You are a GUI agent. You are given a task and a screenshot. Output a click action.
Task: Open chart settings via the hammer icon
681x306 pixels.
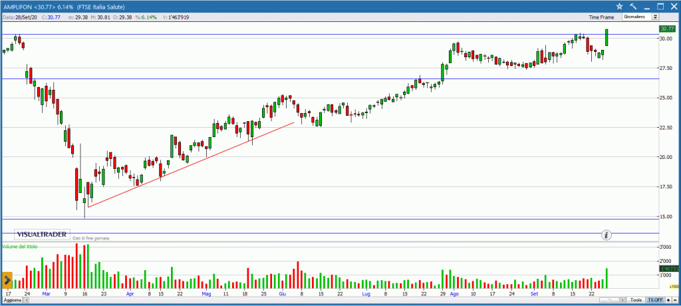pyautogui.click(x=633, y=6)
